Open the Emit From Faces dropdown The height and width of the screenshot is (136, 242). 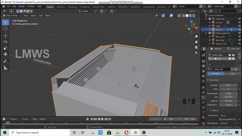tap(228, 116)
